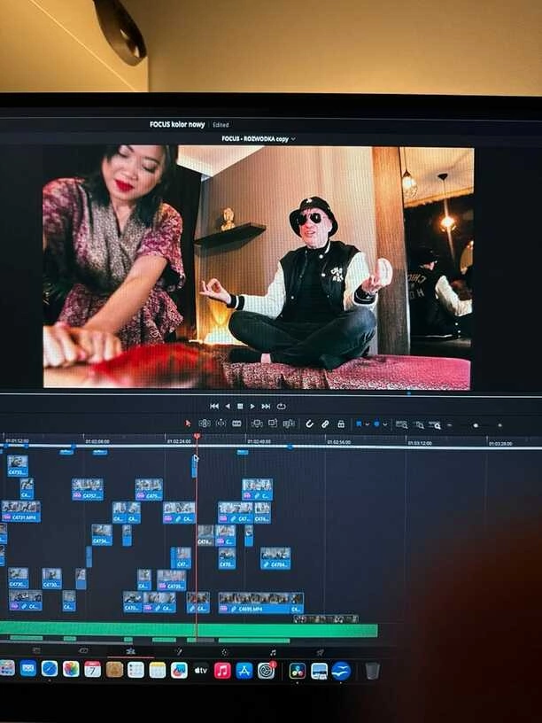Click the Detail Zoom icon
The image size is (542, 723).
click(419, 424)
